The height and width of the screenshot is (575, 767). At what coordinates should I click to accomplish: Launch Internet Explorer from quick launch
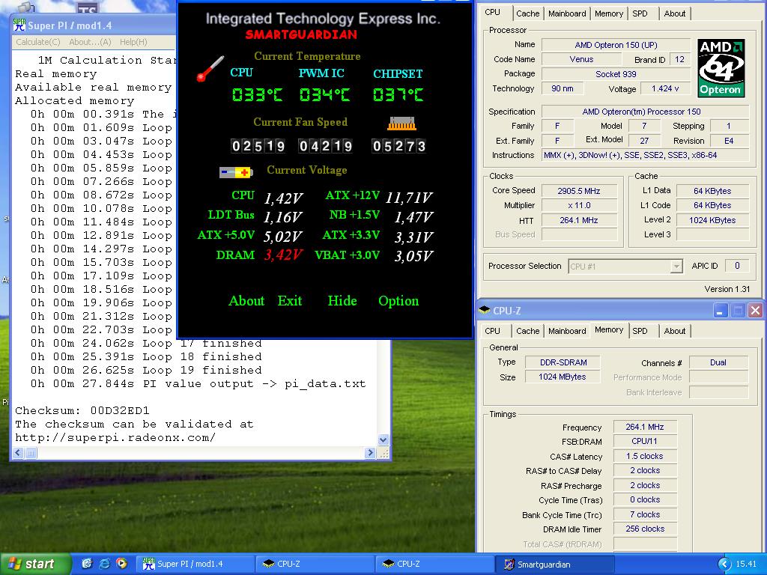(x=104, y=564)
